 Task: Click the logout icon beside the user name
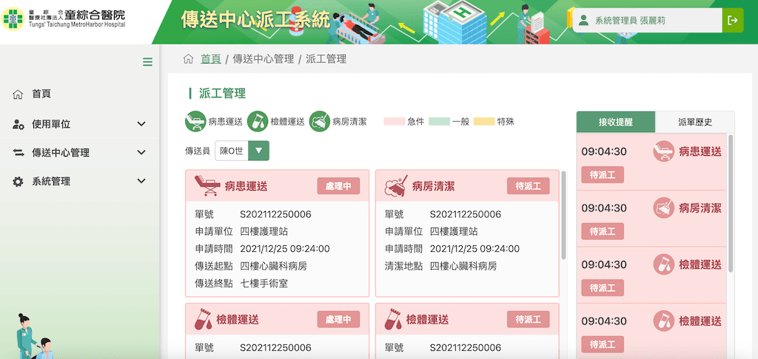tap(732, 21)
